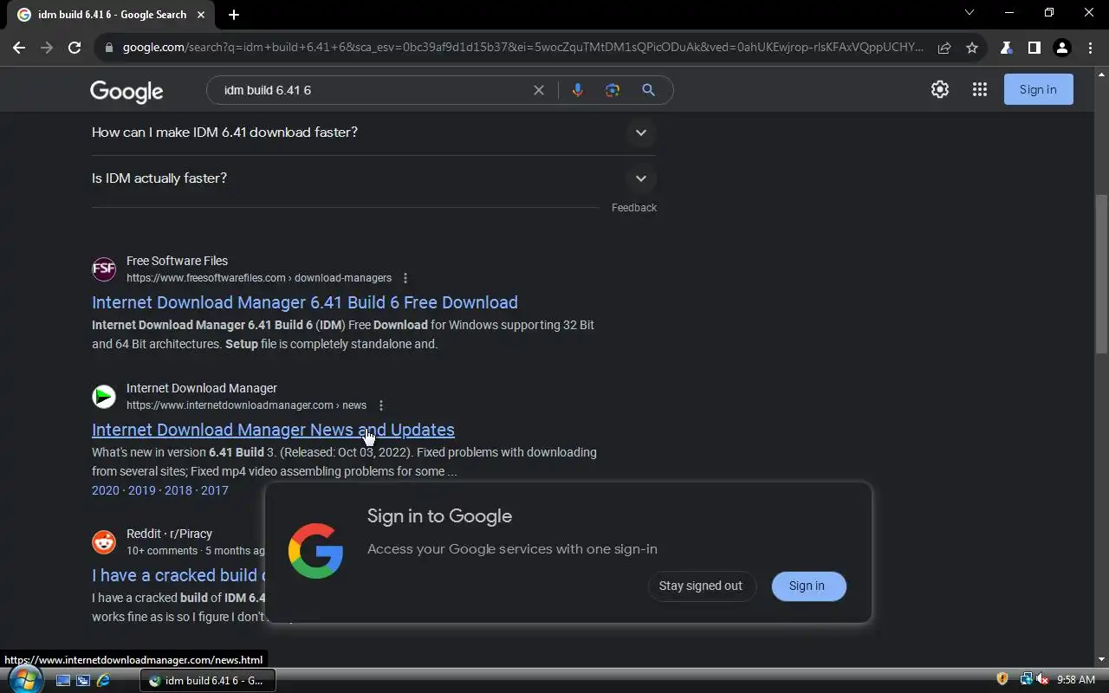Click the Internet Download Manager site favicon
1109x693 pixels.
pos(104,397)
